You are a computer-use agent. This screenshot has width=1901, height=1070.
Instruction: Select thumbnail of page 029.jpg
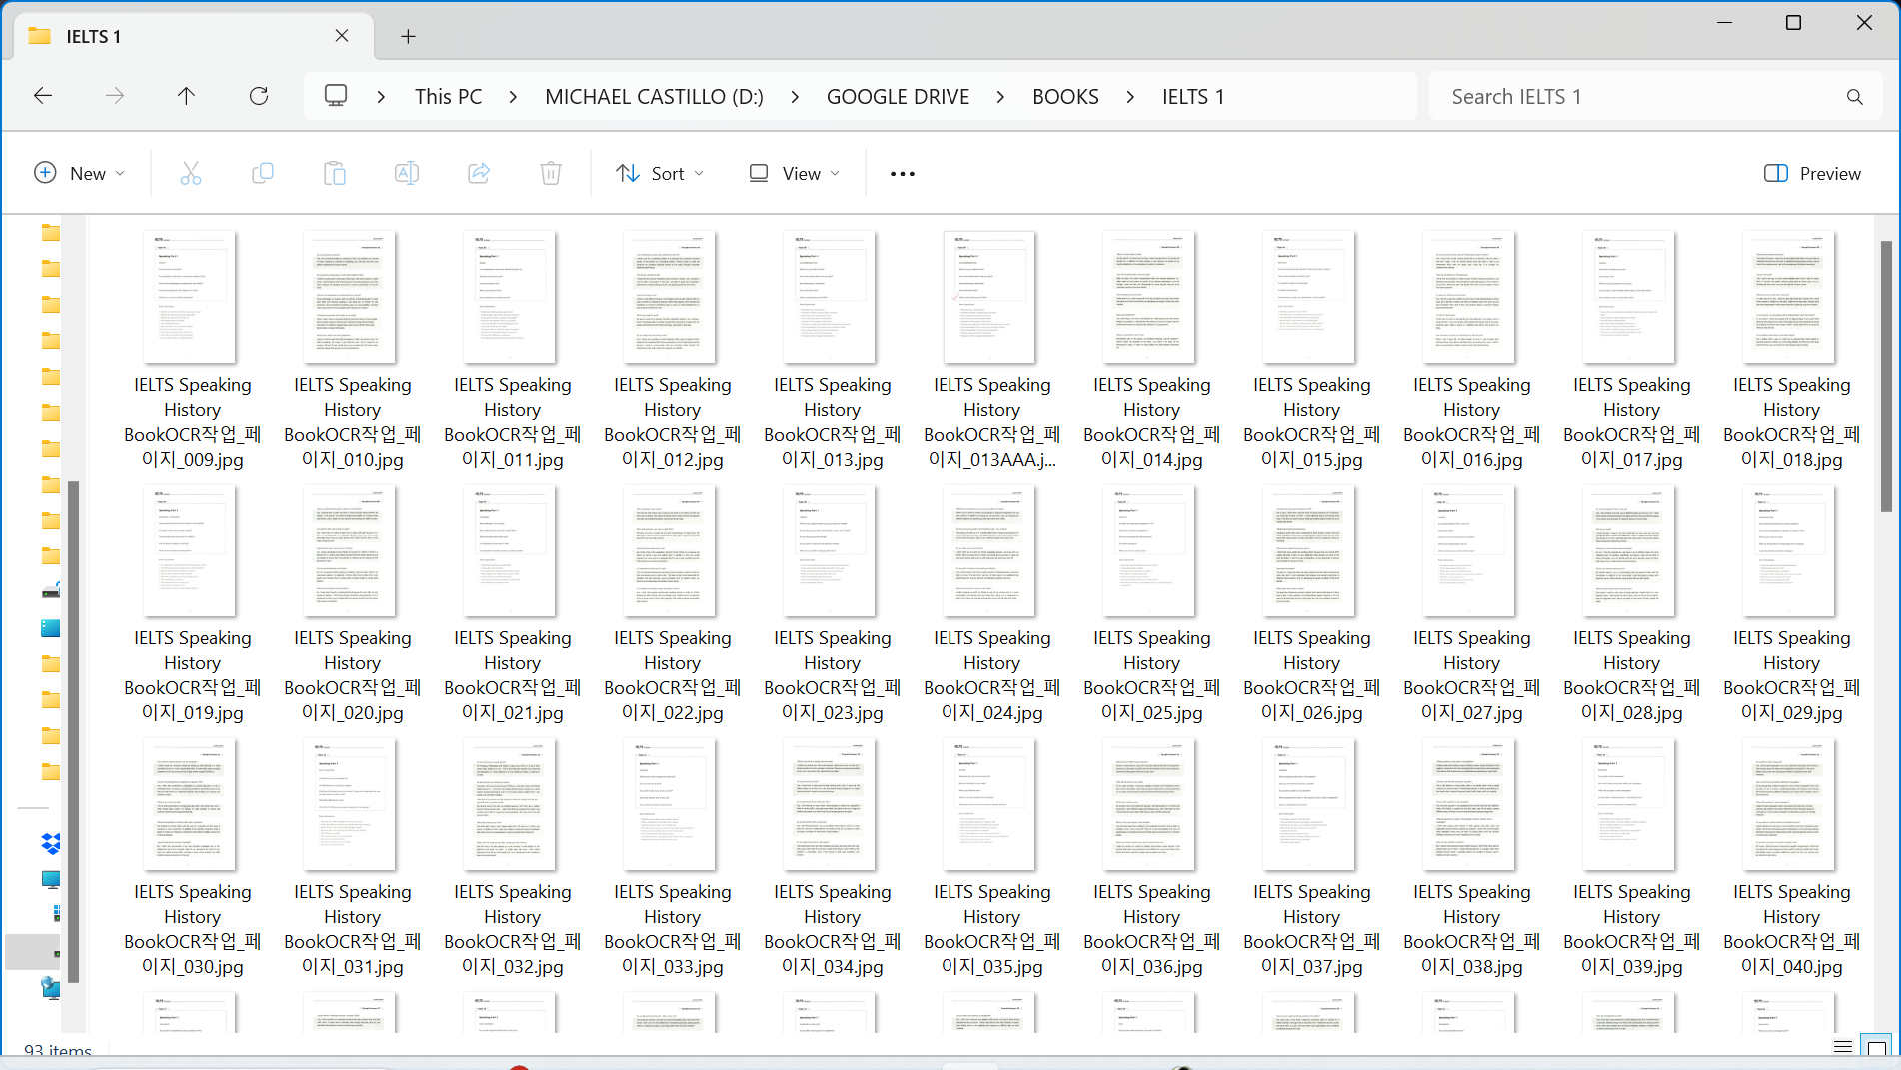[x=1789, y=550]
